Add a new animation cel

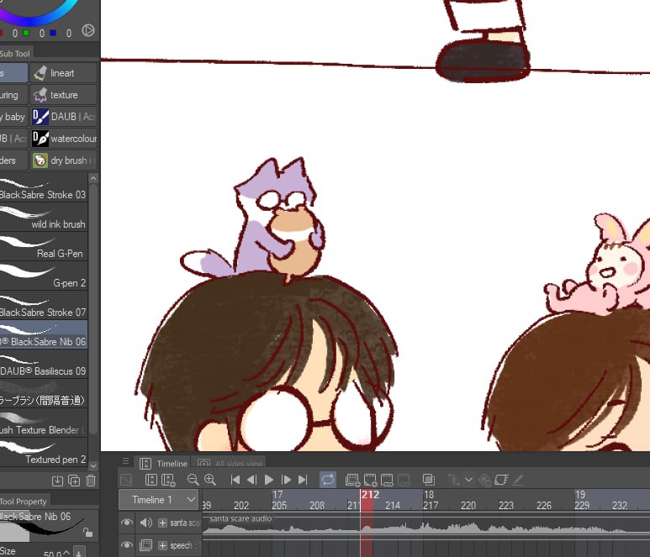(370, 480)
